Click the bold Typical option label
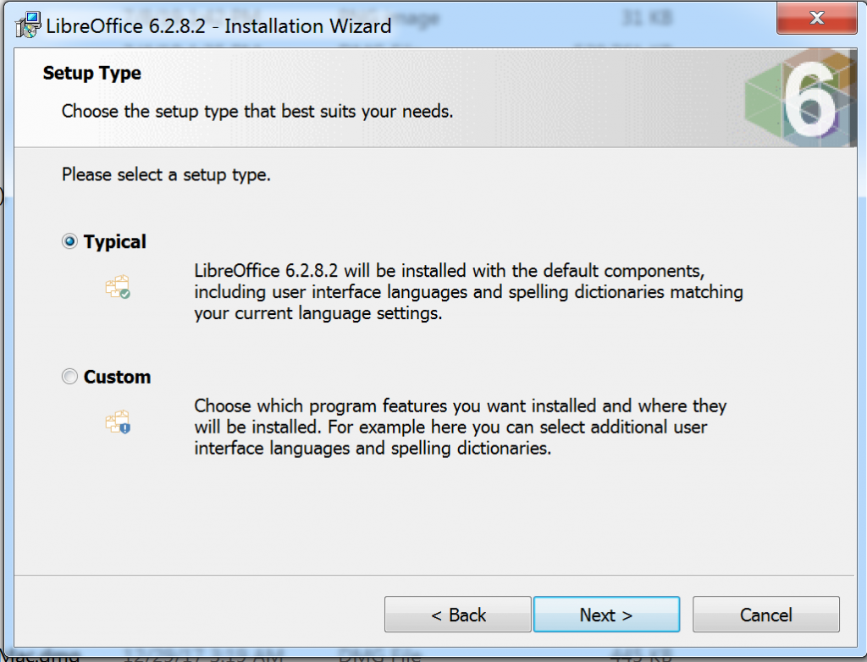 point(115,242)
